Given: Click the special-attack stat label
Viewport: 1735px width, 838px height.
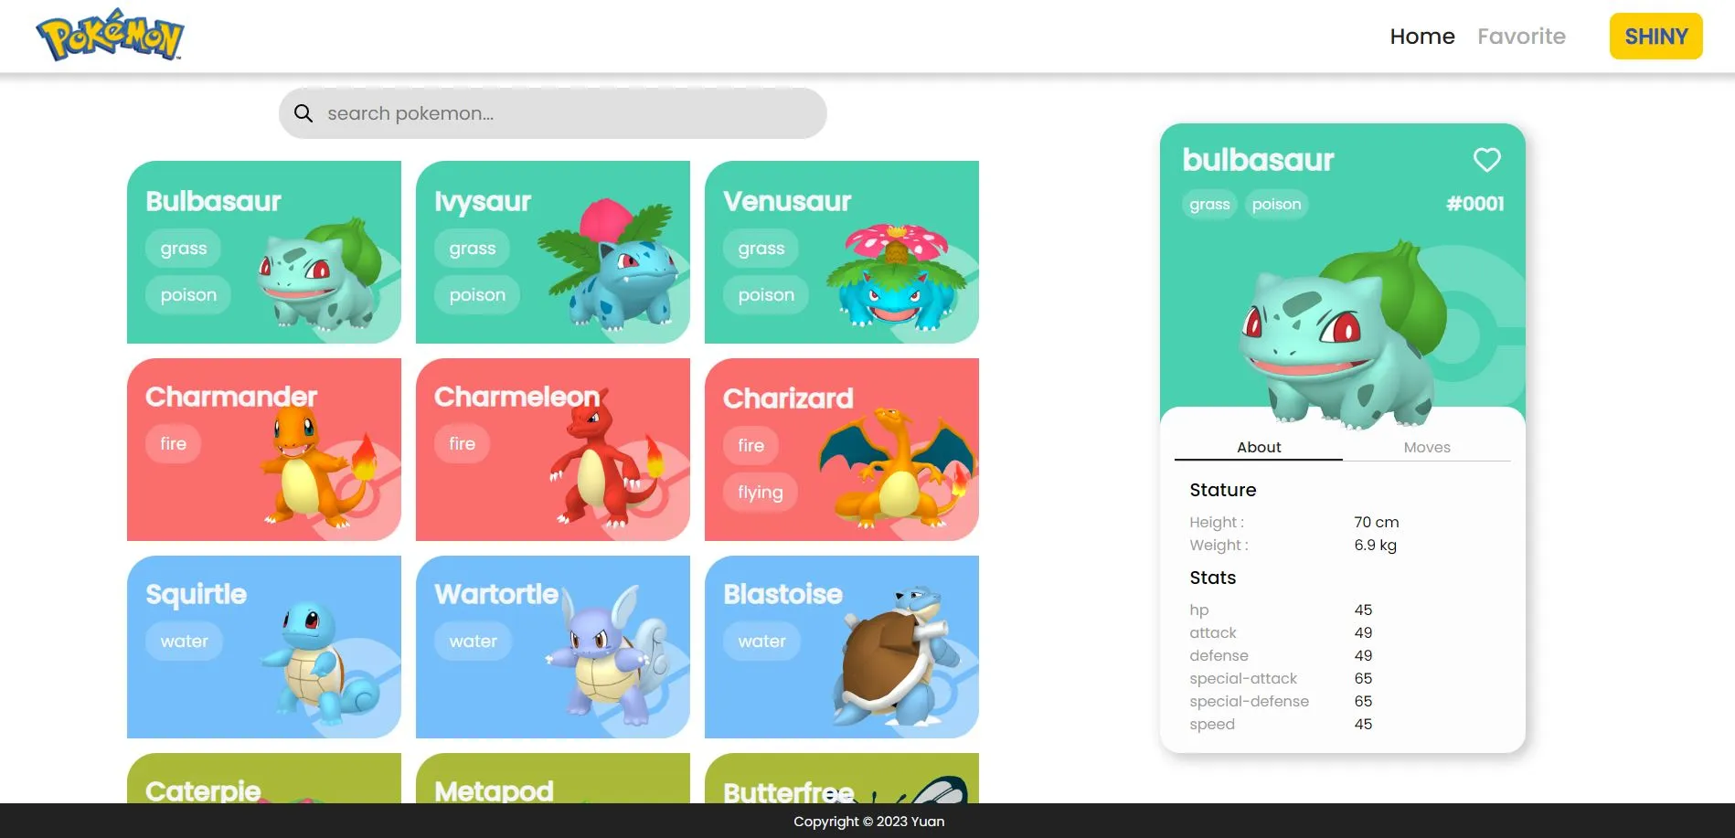Looking at the screenshot, I should pyautogui.click(x=1242, y=679).
